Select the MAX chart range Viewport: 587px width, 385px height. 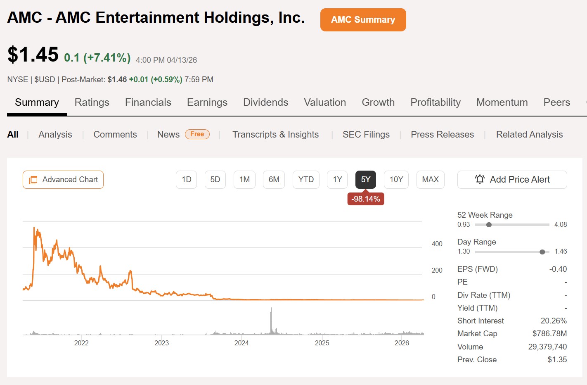click(430, 180)
